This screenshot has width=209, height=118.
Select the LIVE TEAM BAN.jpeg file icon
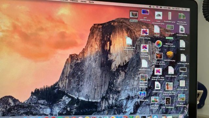pos(154,100)
